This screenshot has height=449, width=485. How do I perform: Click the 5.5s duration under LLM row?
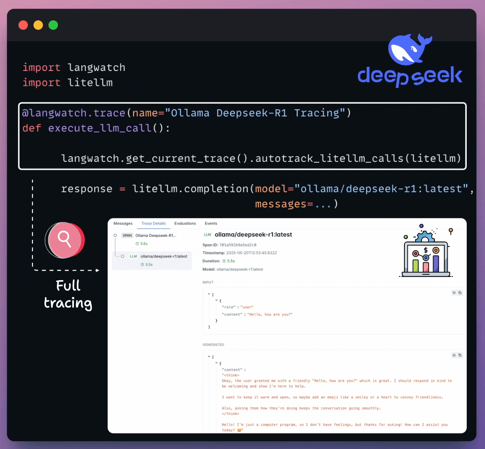point(149,264)
